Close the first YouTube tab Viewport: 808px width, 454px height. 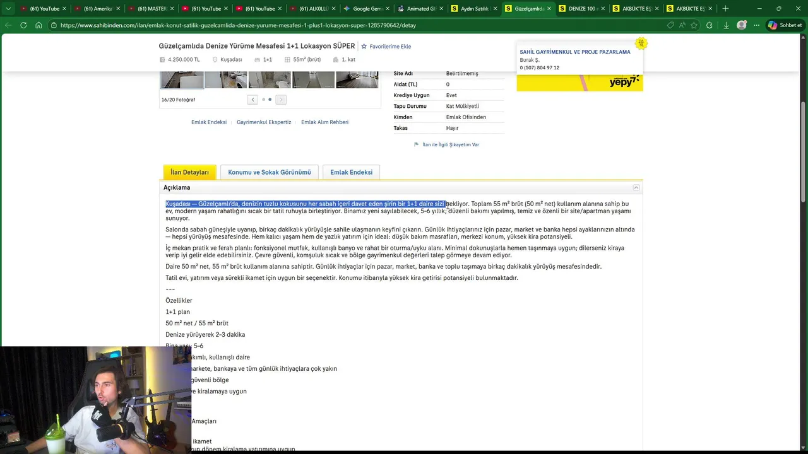pos(64,9)
